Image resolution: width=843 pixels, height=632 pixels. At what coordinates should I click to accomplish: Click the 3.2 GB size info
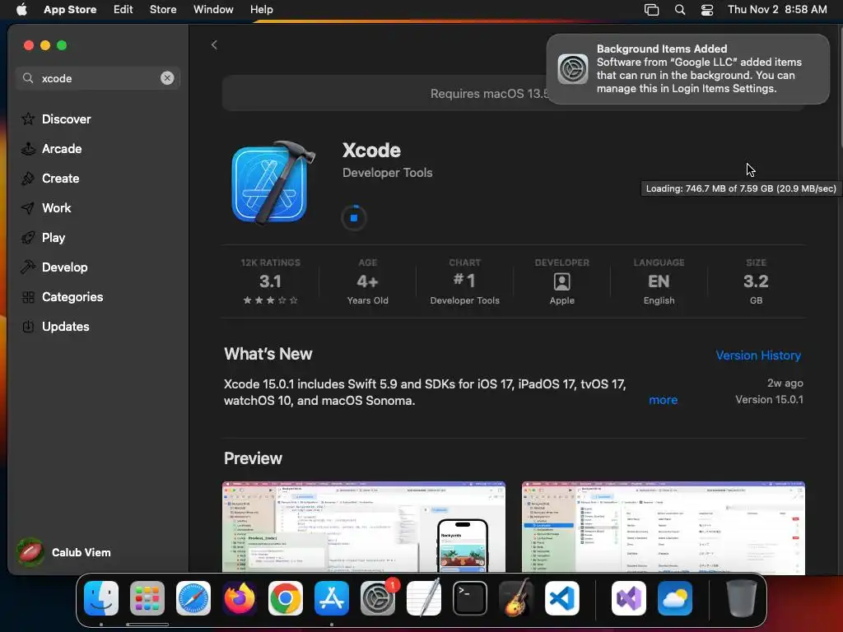pos(756,282)
